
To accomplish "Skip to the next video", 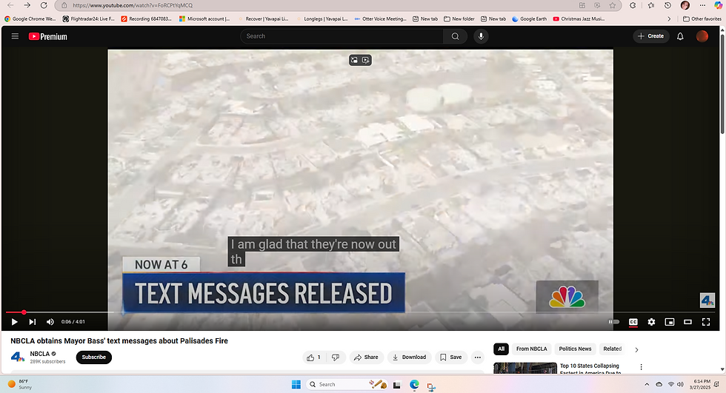I will pyautogui.click(x=32, y=322).
